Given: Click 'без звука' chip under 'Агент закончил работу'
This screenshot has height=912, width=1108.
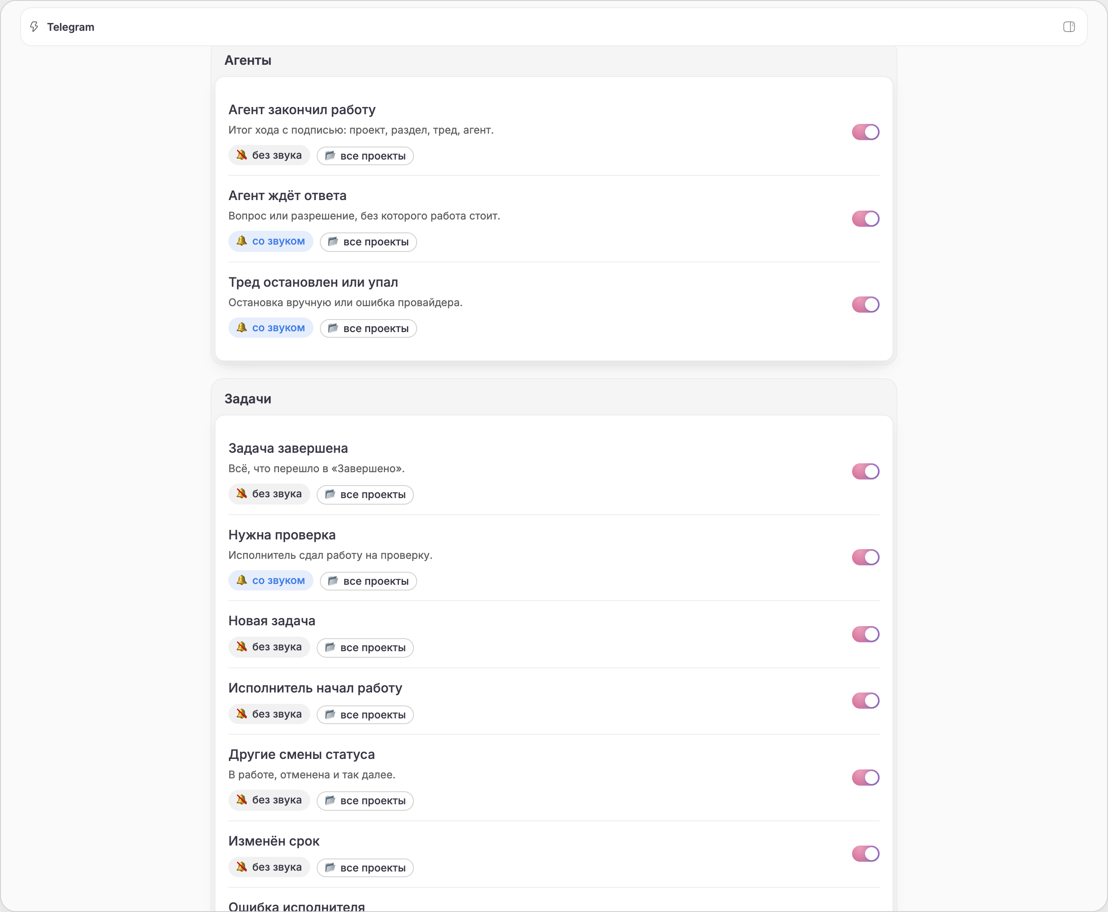Looking at the screenshot, I should (269, 156).
